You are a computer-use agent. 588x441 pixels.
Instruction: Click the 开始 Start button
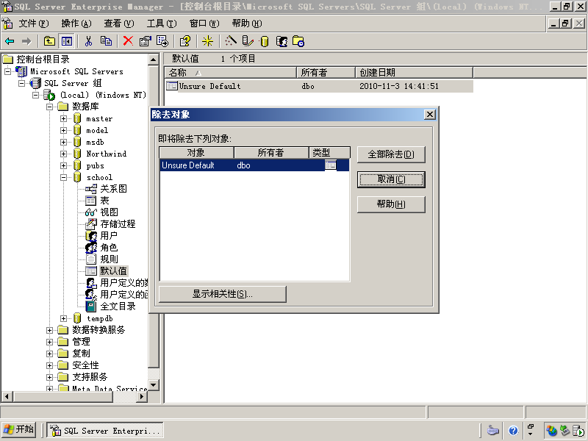(x=19, y=430)
